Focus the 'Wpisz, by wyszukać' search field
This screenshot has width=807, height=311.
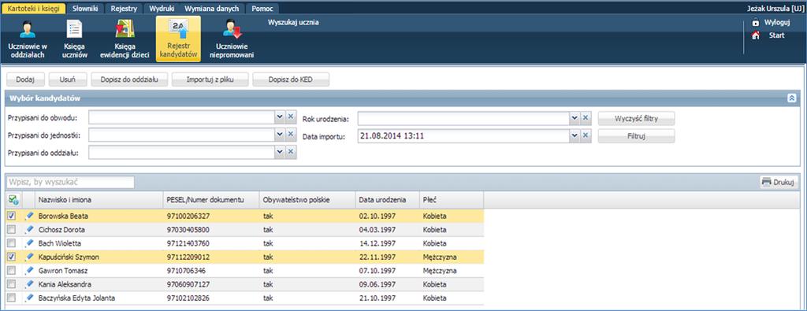coord(70,182)
